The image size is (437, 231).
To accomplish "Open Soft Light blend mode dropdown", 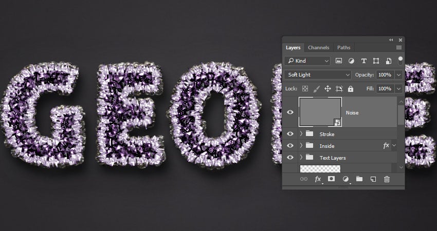I will pos(318,74).
